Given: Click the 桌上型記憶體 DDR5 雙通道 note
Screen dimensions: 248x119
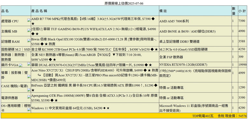Looking at the screenshot, I should pyautogui.click(x=179, y=41).
